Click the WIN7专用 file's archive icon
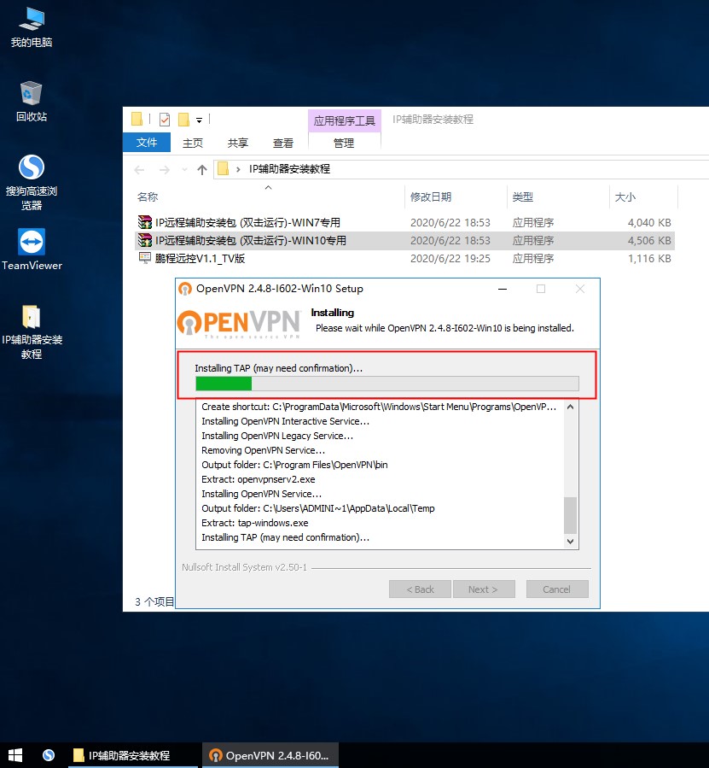This screenshot has height=768, width=709. pyautogui.click(x=145, y=222)
